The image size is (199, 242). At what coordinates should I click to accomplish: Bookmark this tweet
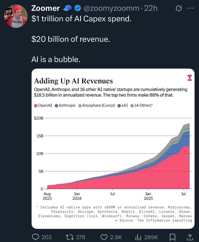172,237
